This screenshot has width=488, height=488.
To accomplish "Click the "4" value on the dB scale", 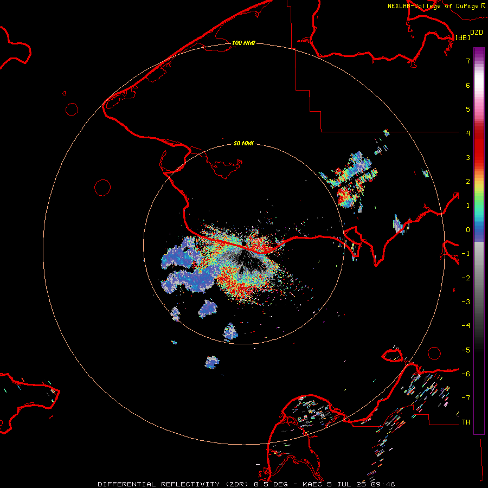I will (468, 133).
